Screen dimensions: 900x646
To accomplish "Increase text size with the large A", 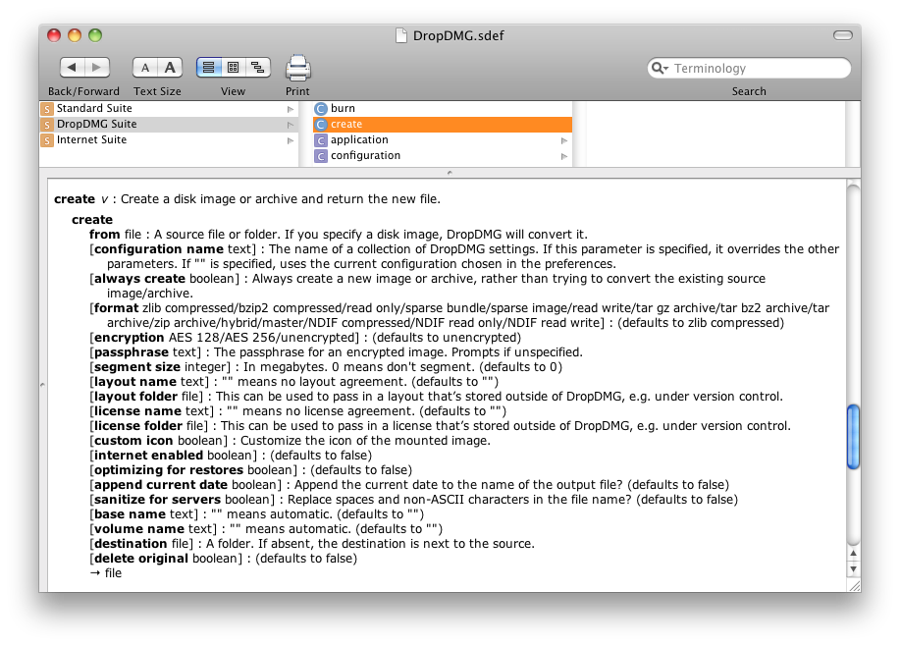I will [x=170, y=68].
